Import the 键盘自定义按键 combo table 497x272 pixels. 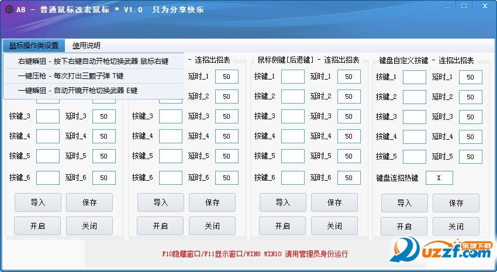pos(405,203)
